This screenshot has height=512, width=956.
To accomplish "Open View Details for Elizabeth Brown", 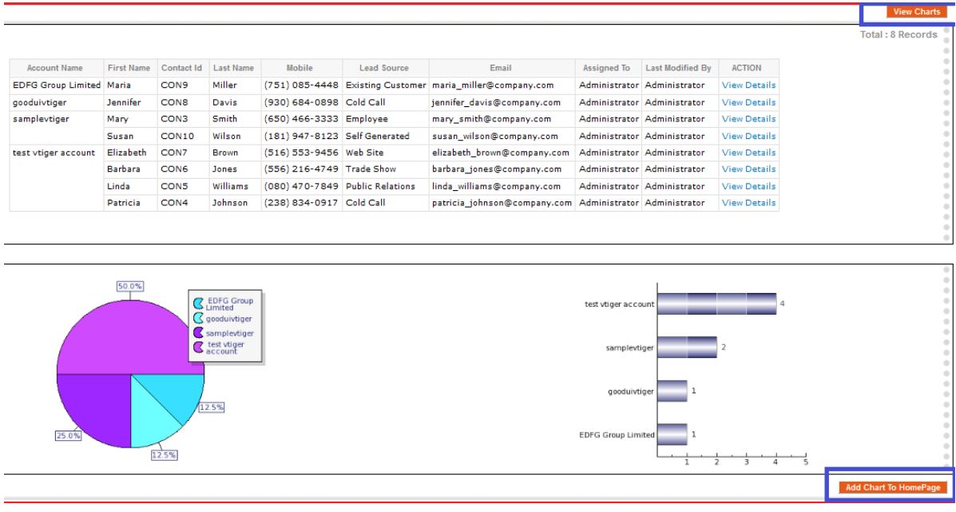I will pos(748,153).
